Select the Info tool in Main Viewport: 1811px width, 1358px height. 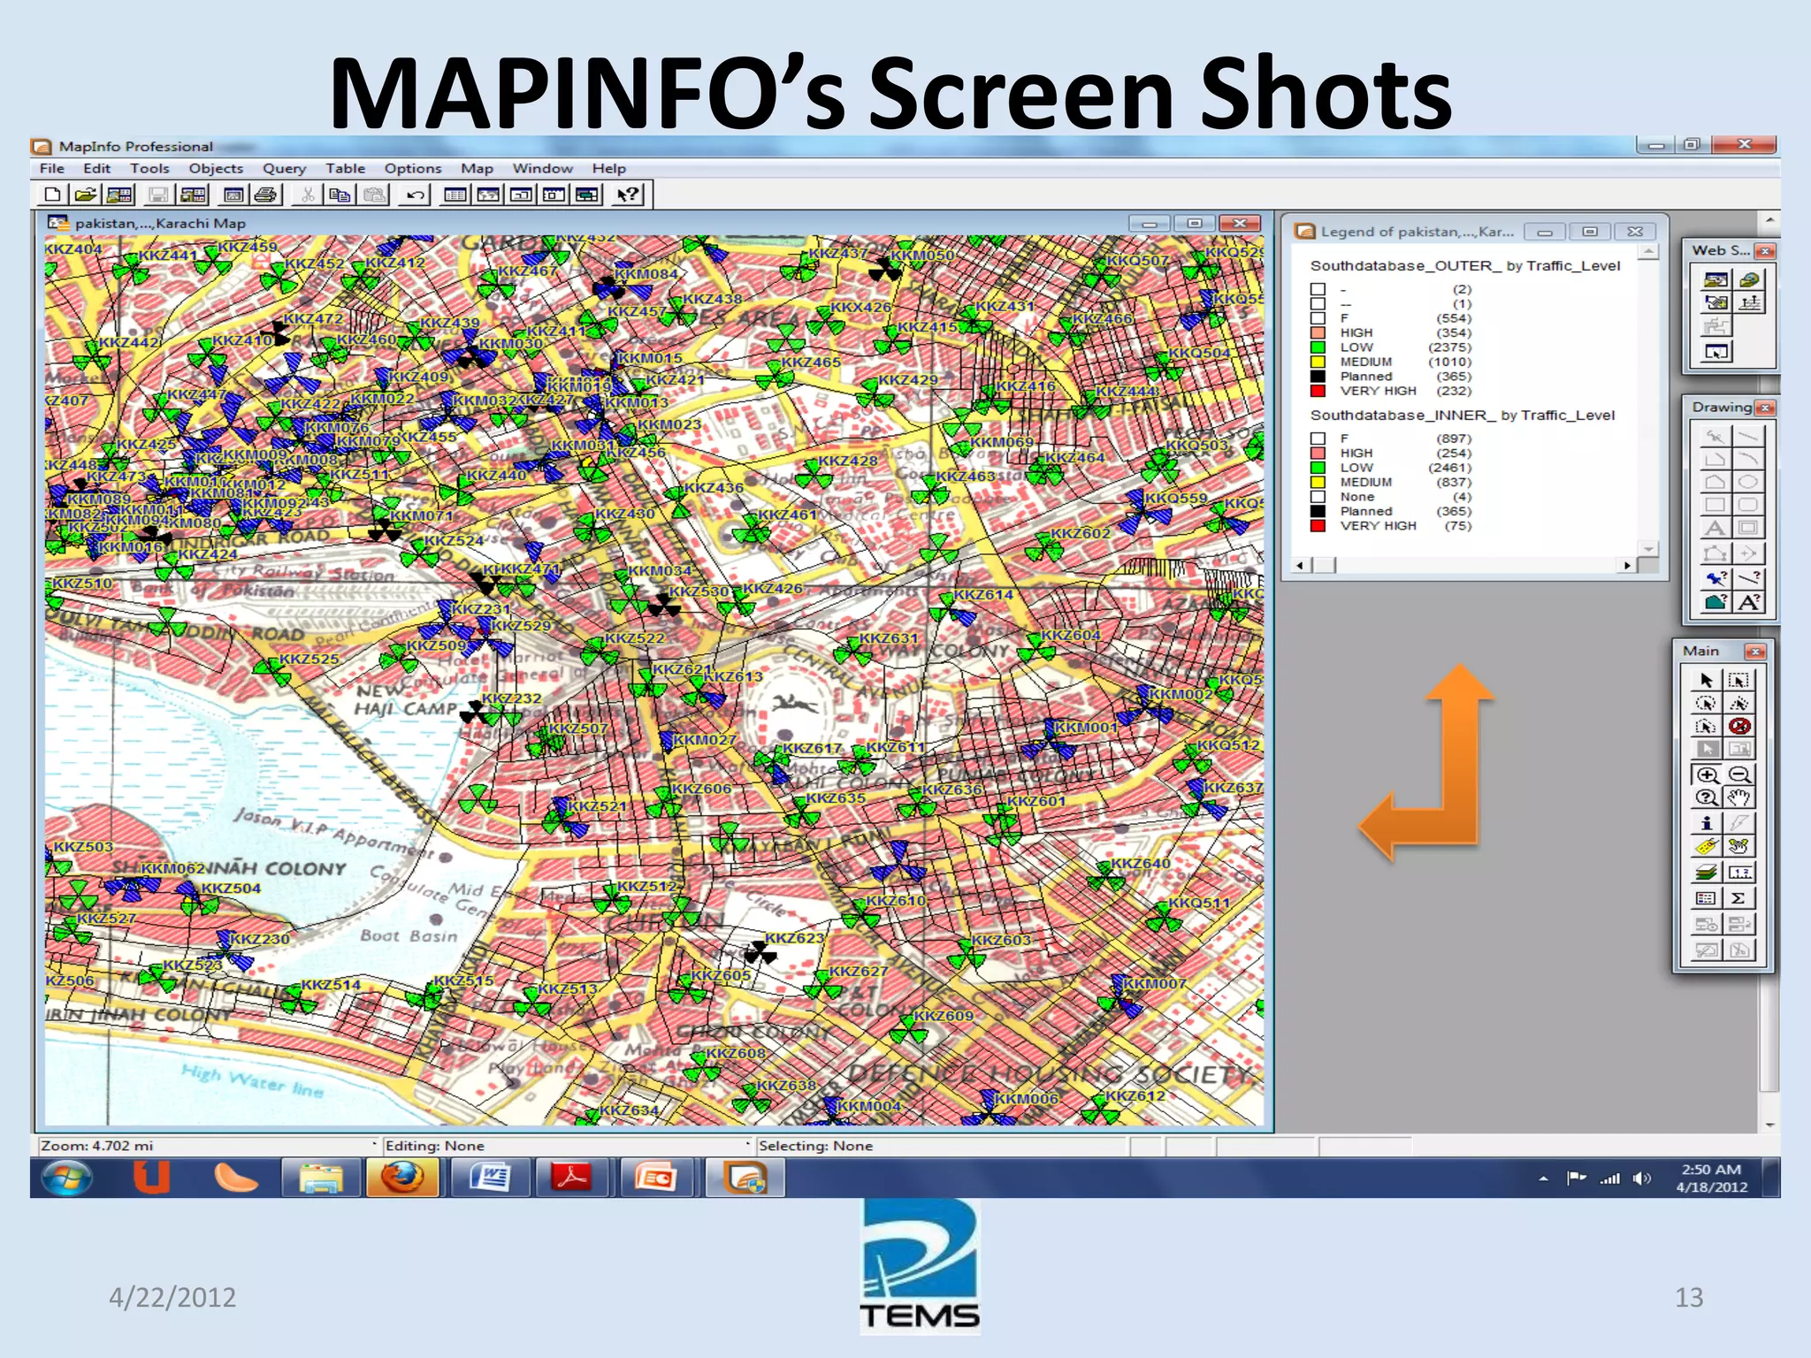pos(1706,822)
